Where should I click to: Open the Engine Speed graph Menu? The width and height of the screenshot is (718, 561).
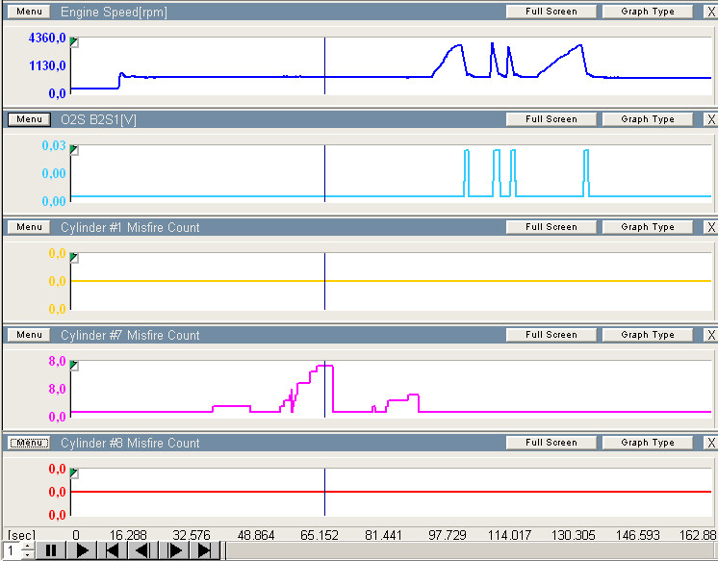pyautogui.click(x=29, y=12)
